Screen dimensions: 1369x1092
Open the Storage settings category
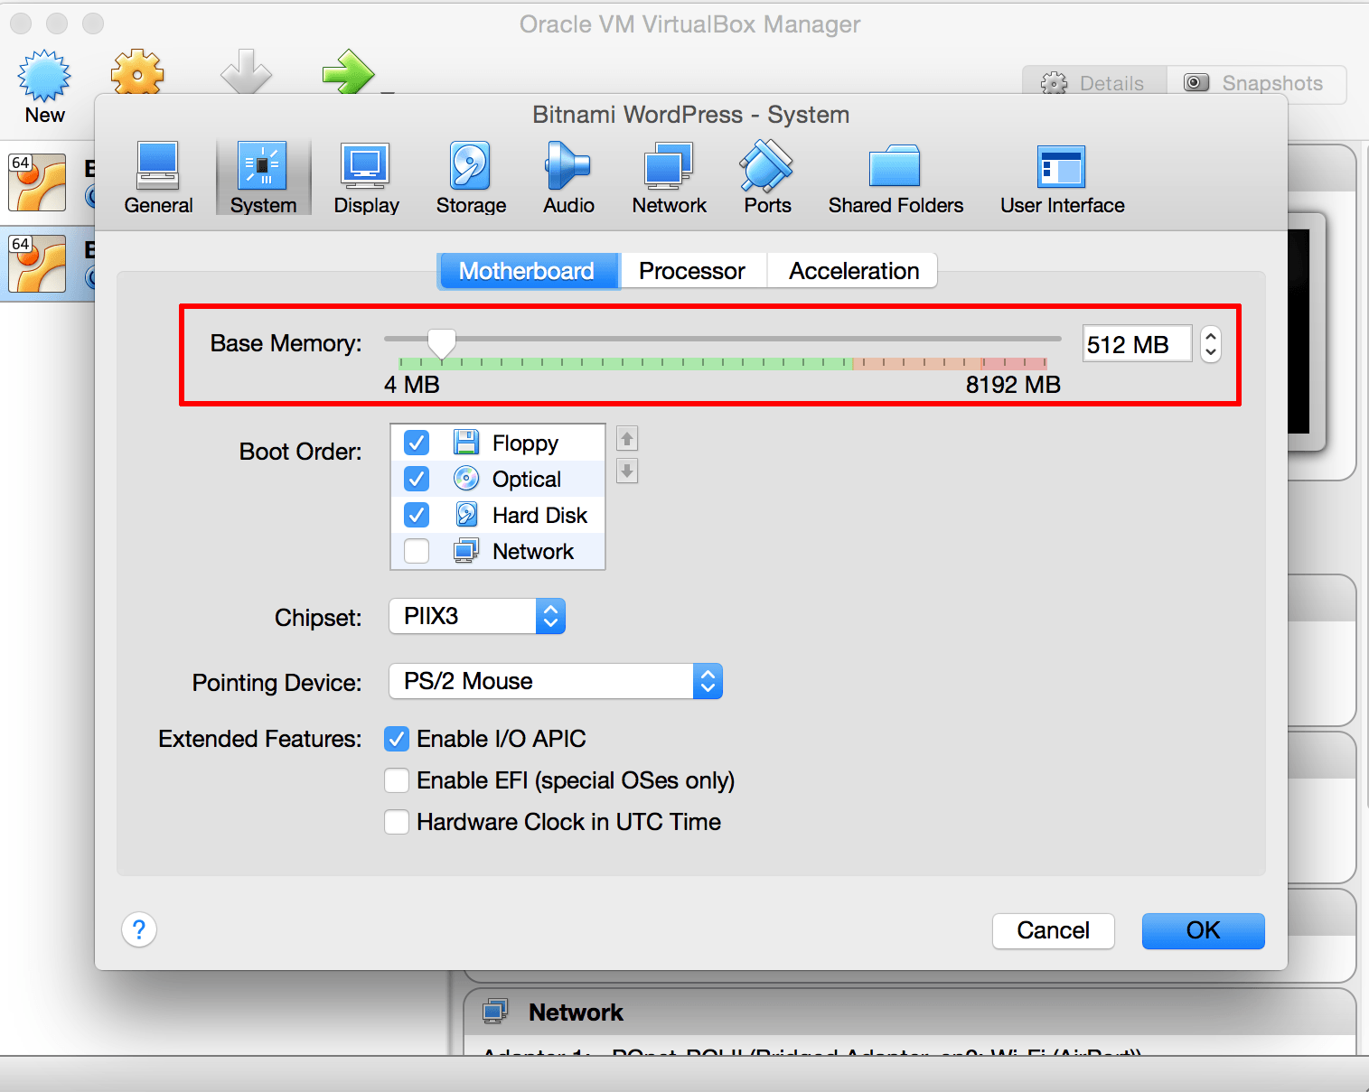[x=471, y=178]
